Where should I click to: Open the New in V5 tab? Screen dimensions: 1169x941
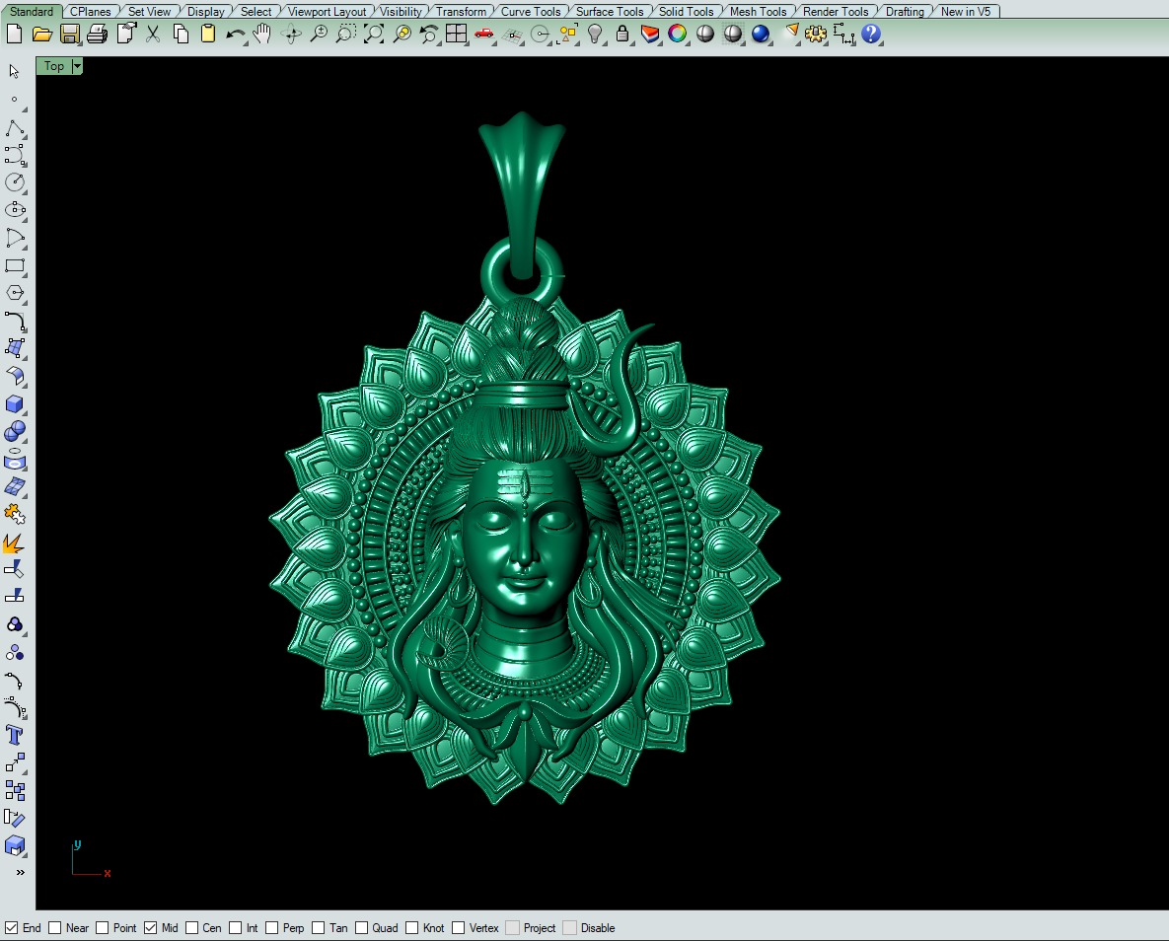coord(966,11)
